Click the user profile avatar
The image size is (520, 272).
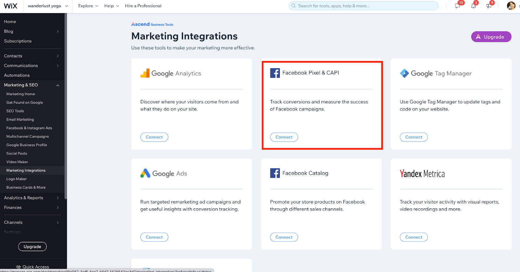click(511, 6)
